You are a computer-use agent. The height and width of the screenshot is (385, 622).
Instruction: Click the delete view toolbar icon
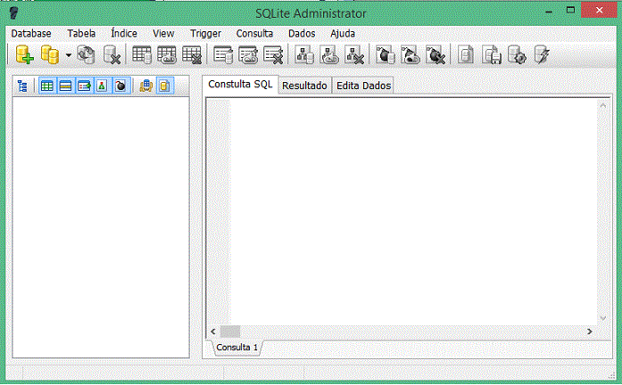pyautogui.click(x=354, y=54)
